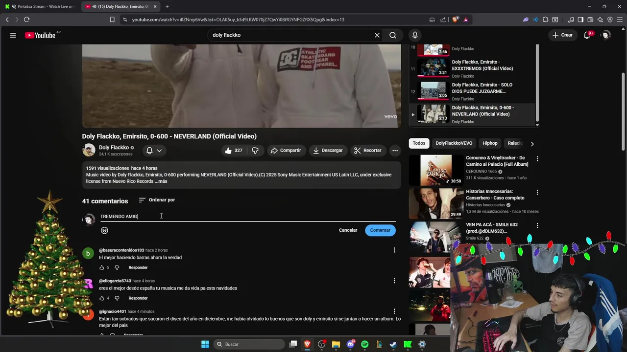627x352 pixels.
Task: Open VEN PA ACÁ - SMILE 632 video
Action: (492, 228)
